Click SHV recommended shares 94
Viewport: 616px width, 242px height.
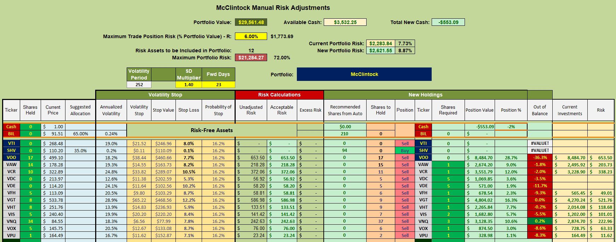(x=345, y=151)
